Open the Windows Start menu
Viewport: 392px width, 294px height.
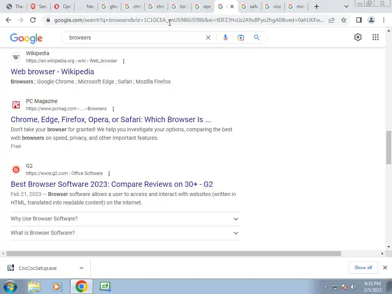(10, 286)
